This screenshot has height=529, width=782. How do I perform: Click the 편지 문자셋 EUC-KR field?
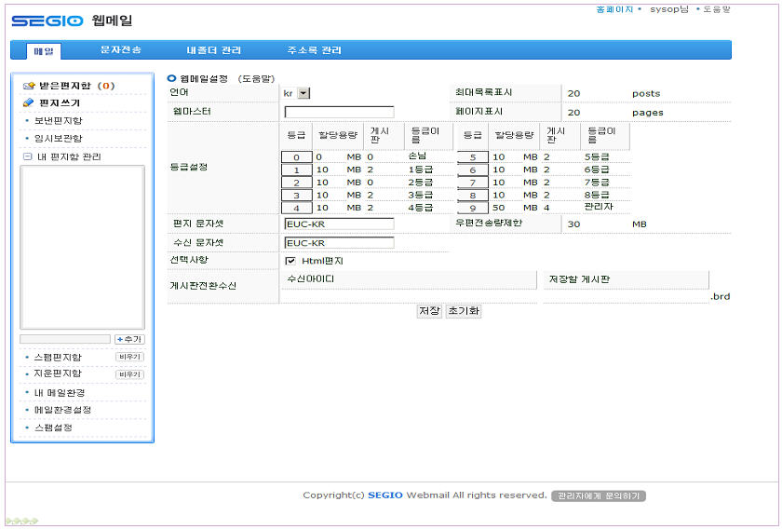(x=339, y=224)
